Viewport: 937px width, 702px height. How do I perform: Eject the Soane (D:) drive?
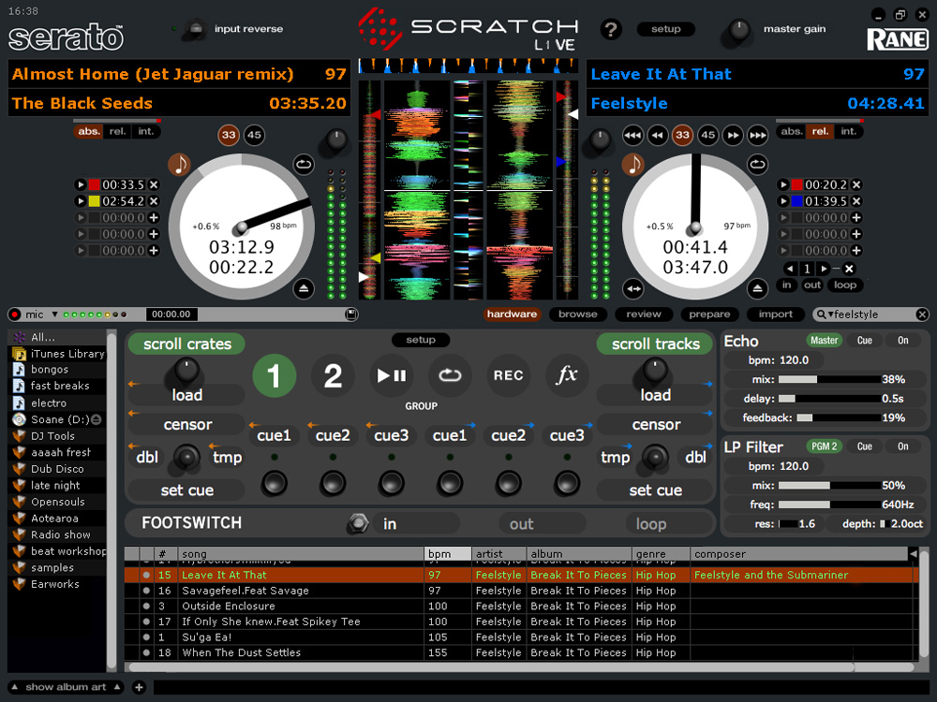coord(96,419)
